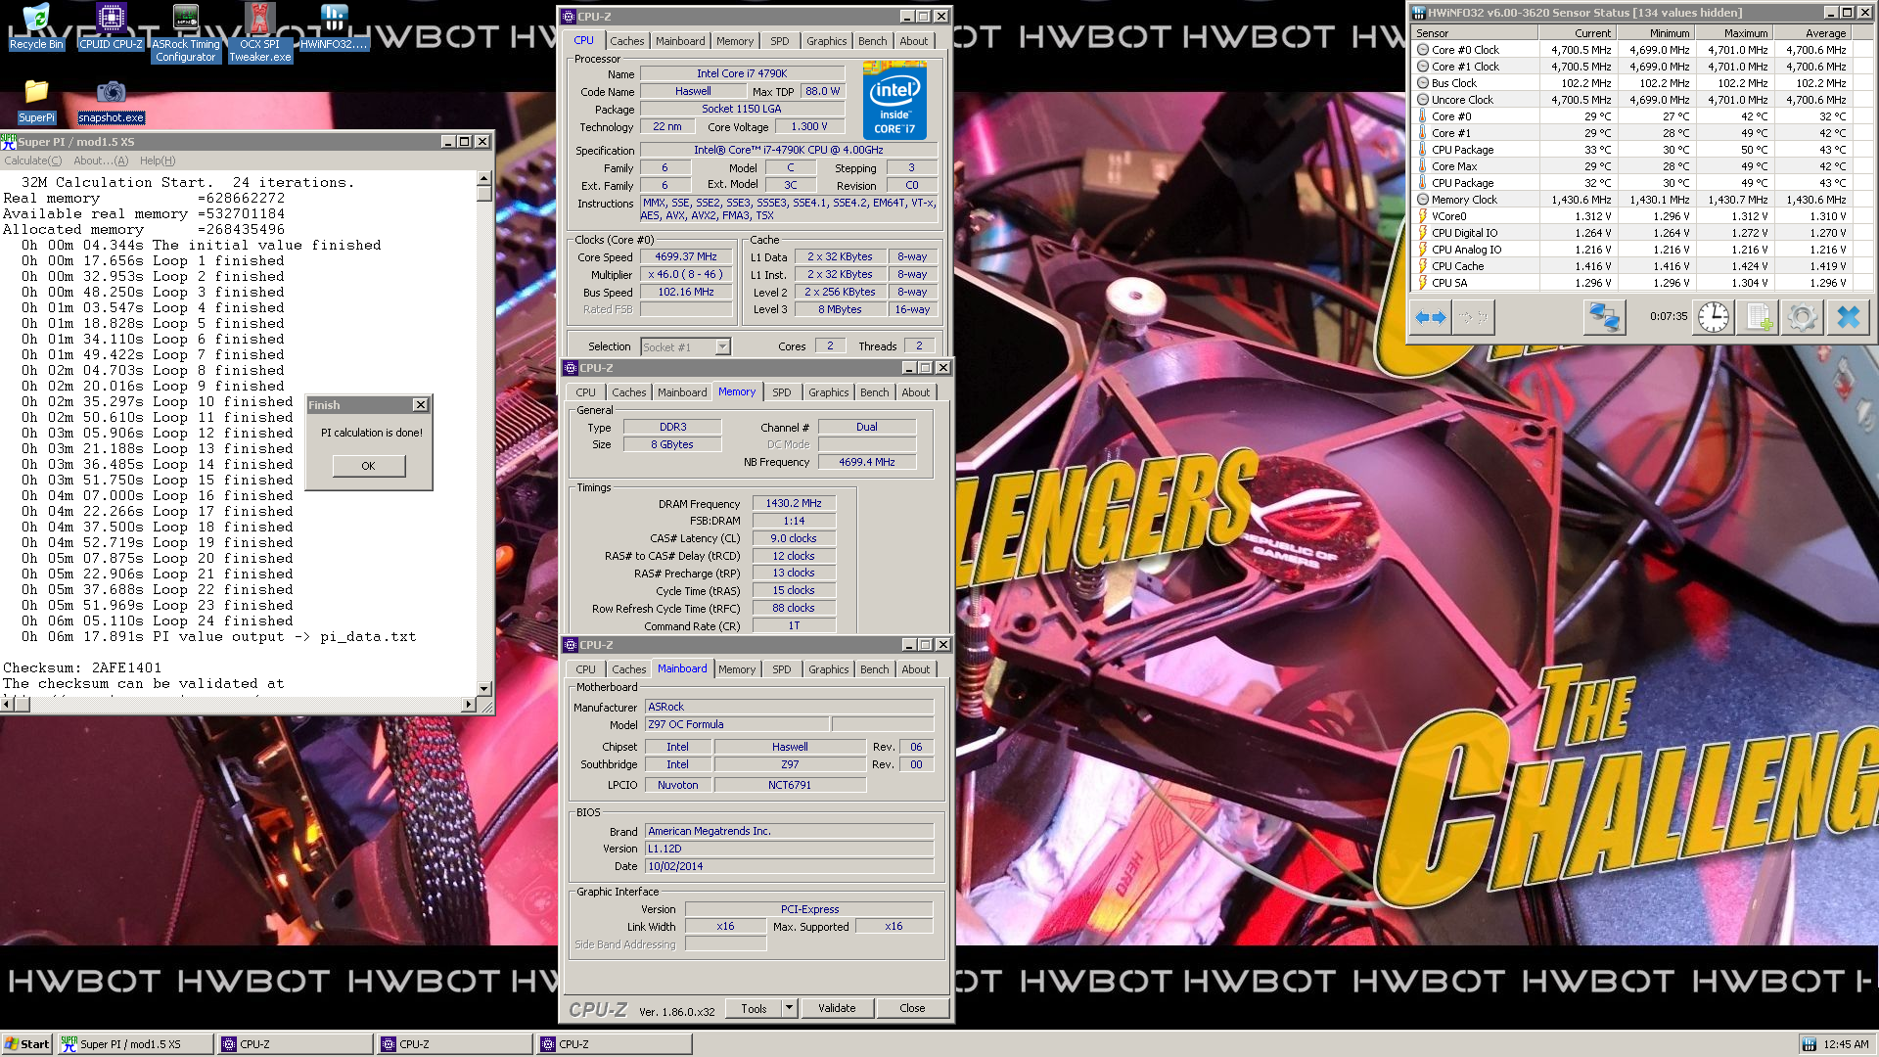Open Help menu in Super PI
The image size is (1879, 1057).
(157, 161)
